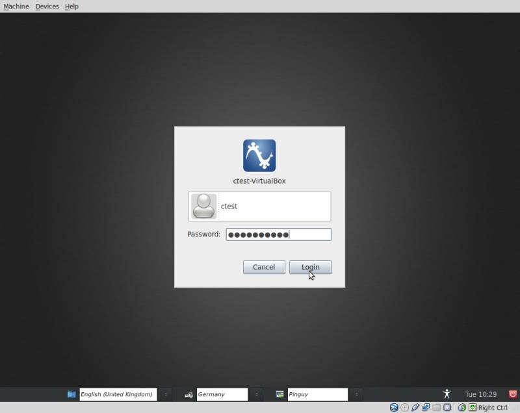Open the Pinguy session selector
The width and height of the screenshot is (520, 413).
pos(318,394)
